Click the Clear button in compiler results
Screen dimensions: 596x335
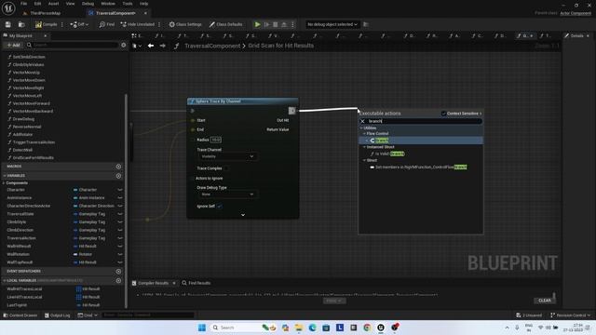(x=545, y=301)
